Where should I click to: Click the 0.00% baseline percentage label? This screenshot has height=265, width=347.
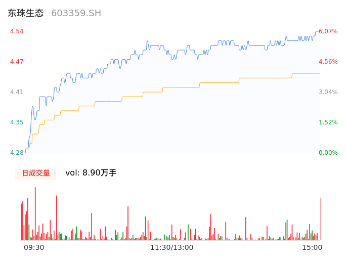[328, 153]
